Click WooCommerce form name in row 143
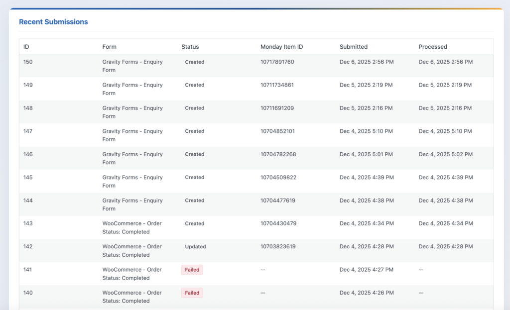Viewport: 510px width, 310px height. click(x=131, y=227)
